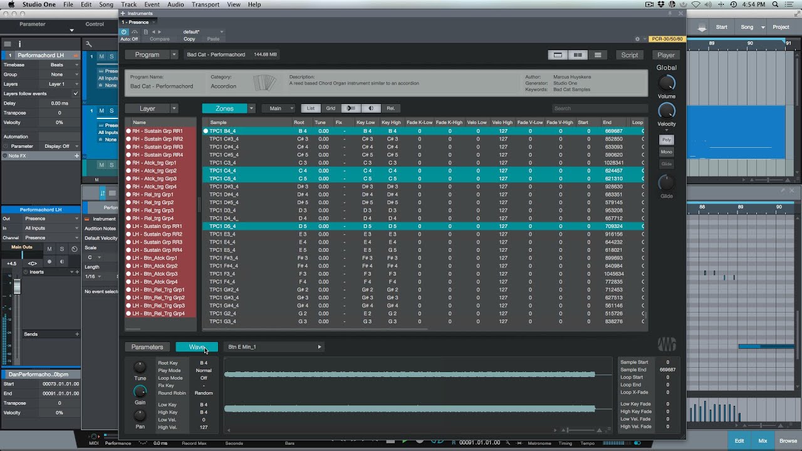Open the hamburger menu at top-left
Image resolution: width=802 pixels, height=451 pixels.
8,44
